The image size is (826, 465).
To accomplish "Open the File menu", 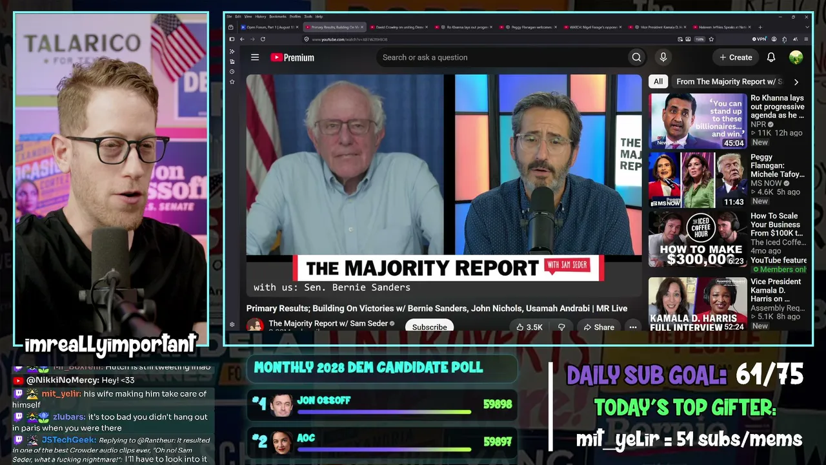I will point(229,16).
